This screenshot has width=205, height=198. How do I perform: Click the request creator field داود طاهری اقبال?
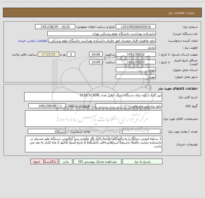(102, 40)
